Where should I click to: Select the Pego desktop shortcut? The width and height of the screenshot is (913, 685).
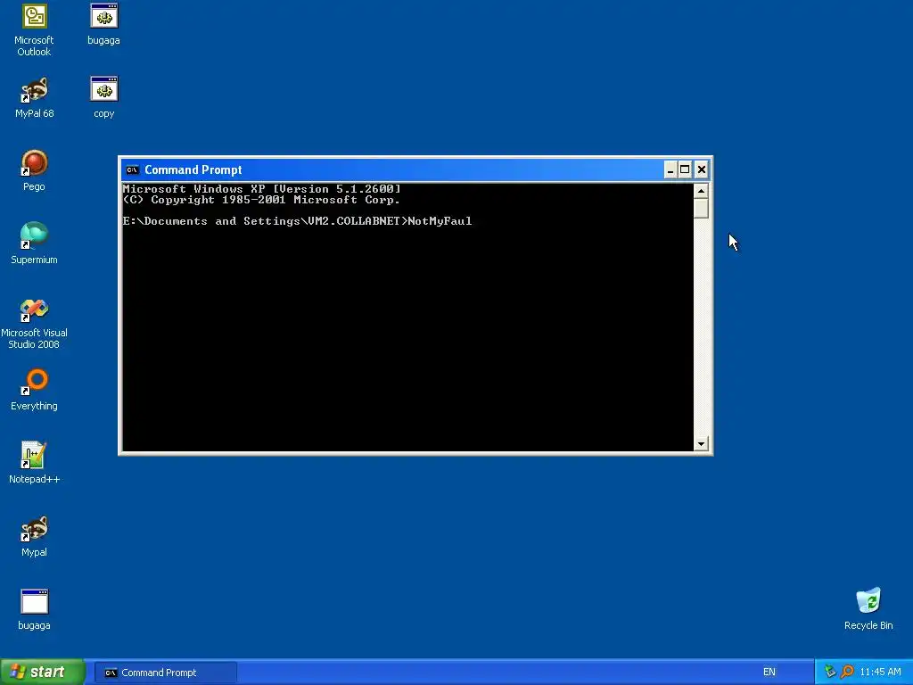[34, 170]
